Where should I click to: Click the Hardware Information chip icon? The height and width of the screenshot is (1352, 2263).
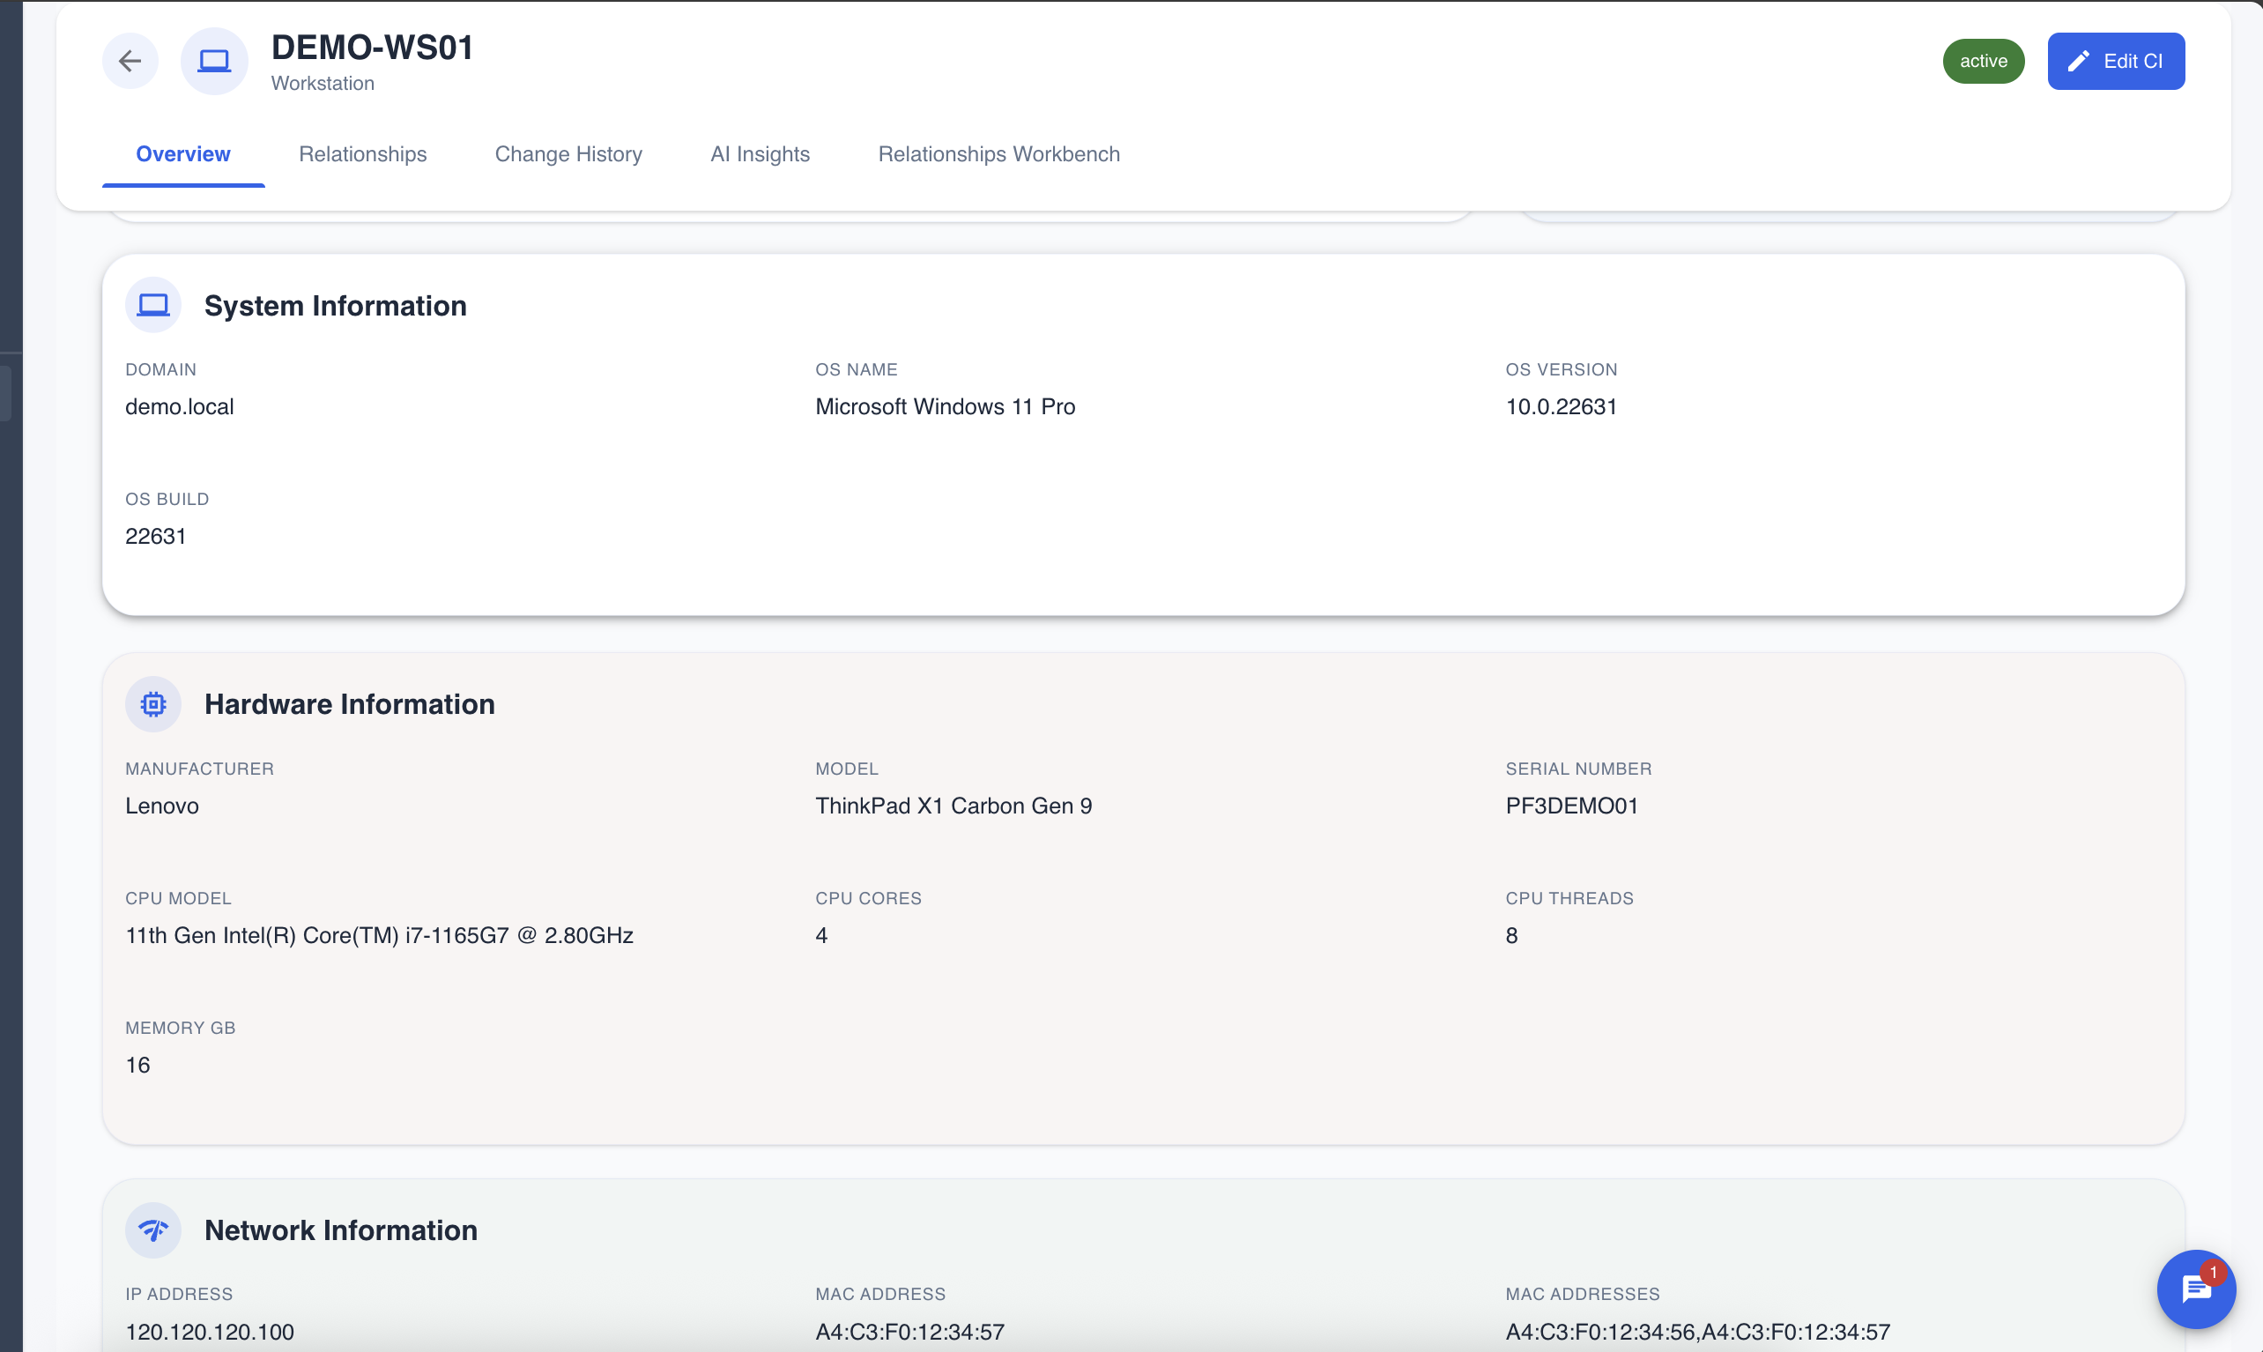(153, 704)
